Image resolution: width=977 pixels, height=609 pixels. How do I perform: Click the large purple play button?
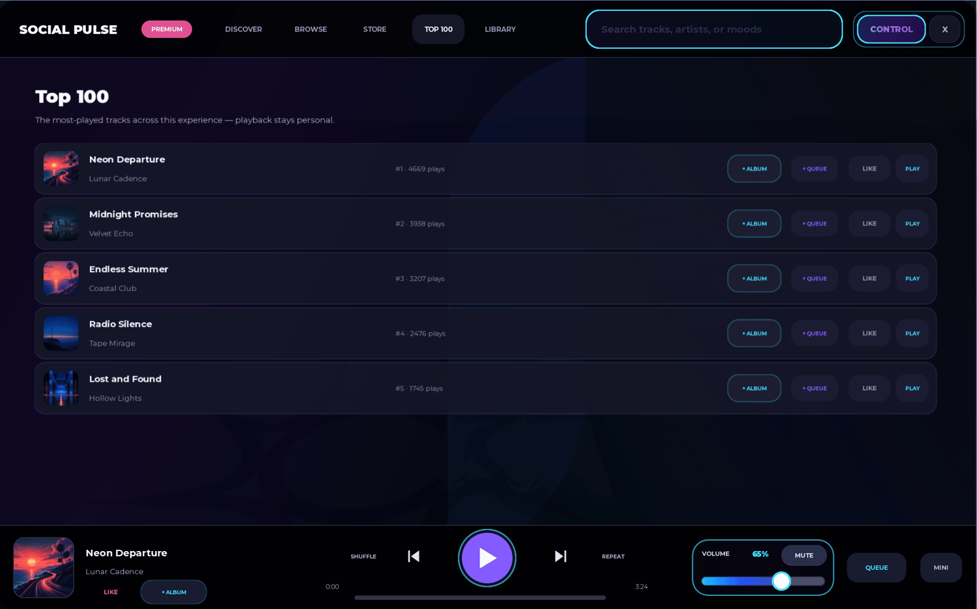(487, 558)
